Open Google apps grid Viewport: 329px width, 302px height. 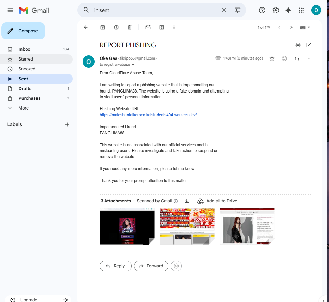click(301, 10)
